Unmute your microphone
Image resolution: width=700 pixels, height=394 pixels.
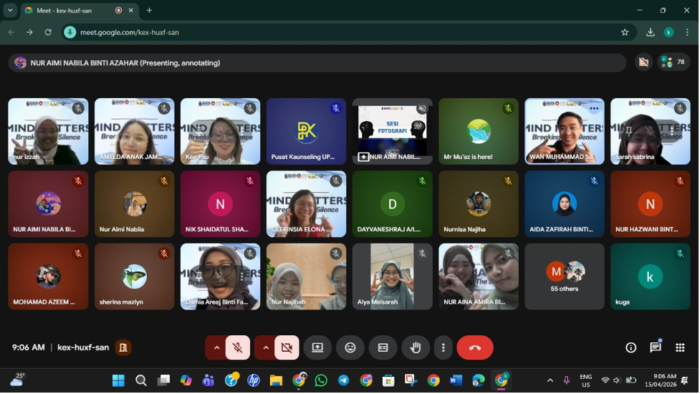tap(238, 347)
